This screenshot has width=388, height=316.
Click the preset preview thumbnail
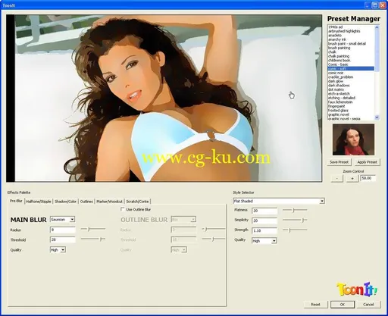[353, 139]
